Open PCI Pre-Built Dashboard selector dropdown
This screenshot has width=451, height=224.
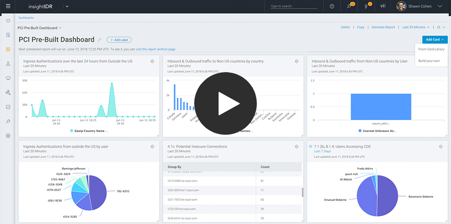tap(39, 28)
